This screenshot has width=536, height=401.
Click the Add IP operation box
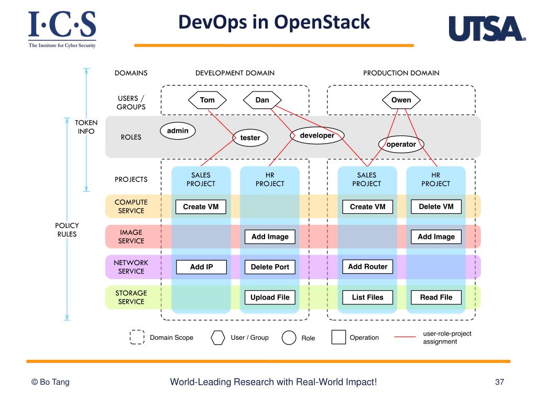201,267
